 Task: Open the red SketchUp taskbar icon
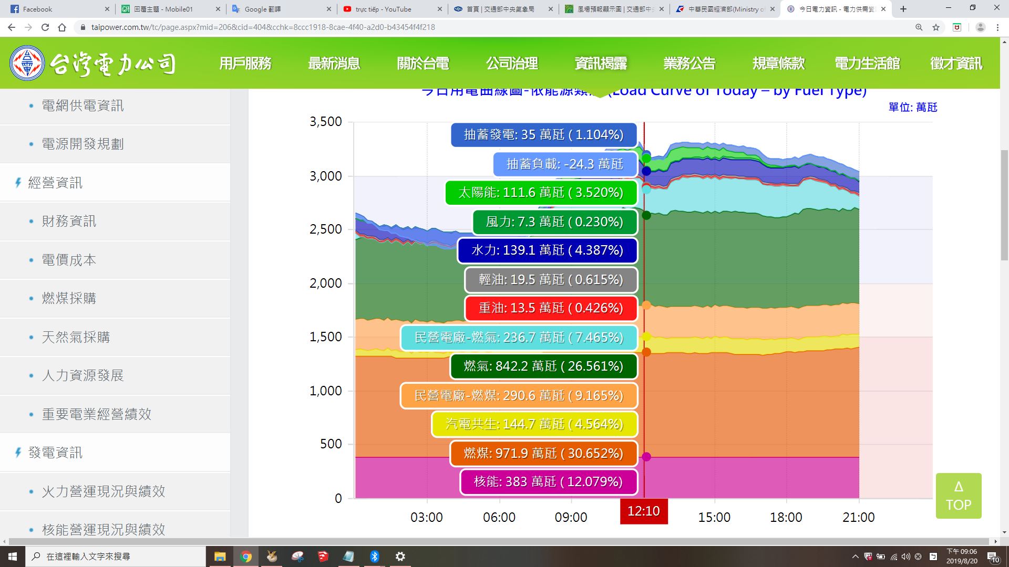coord(323,556)
